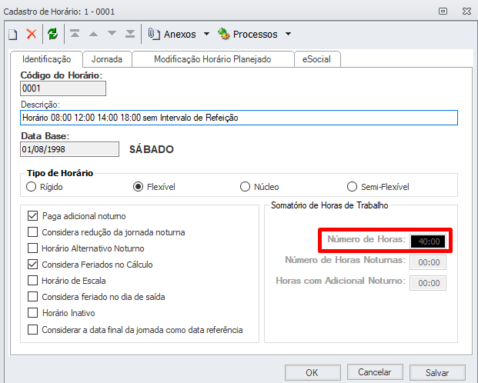Screen dimensions: 478x383
Task: Click the green refresh arrows icon
Action: point(53,34)
